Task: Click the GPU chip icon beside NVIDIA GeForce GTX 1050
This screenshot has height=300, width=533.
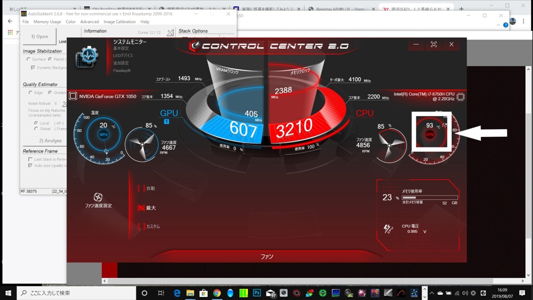Action: [x=73, y=96]
